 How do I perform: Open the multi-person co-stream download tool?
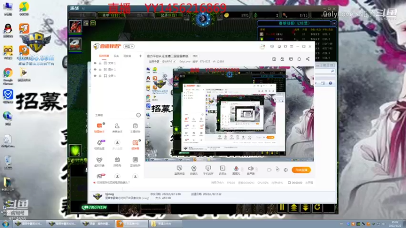coord(117,144)
